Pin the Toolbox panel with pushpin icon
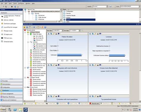Screen dimensions: 141x112 pos(20,10)
